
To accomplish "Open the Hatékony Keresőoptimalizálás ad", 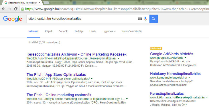I will (x=175, y=74).
